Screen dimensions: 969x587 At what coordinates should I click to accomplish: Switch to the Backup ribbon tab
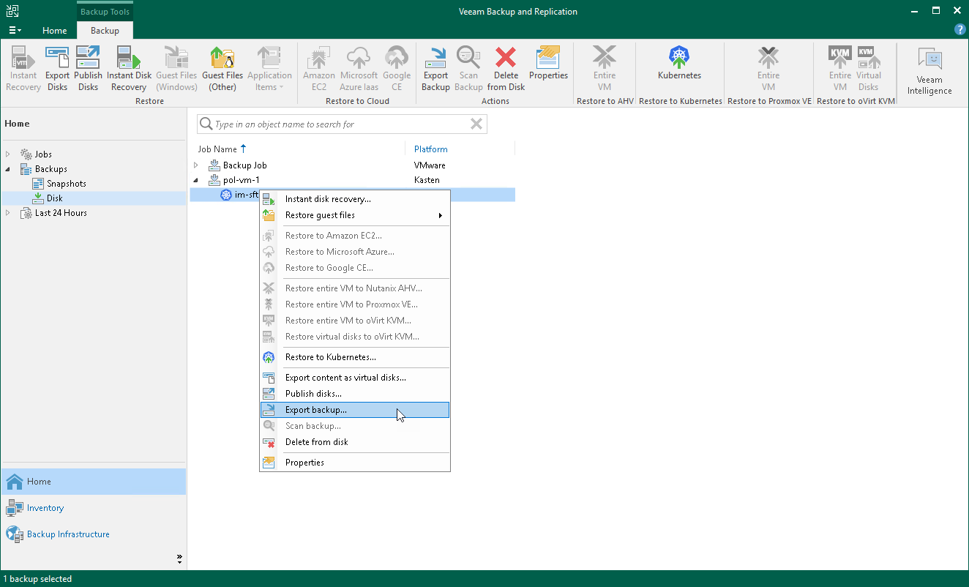tap(105, 31)
